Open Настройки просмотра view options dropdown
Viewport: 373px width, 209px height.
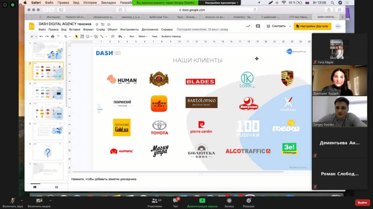221,3
